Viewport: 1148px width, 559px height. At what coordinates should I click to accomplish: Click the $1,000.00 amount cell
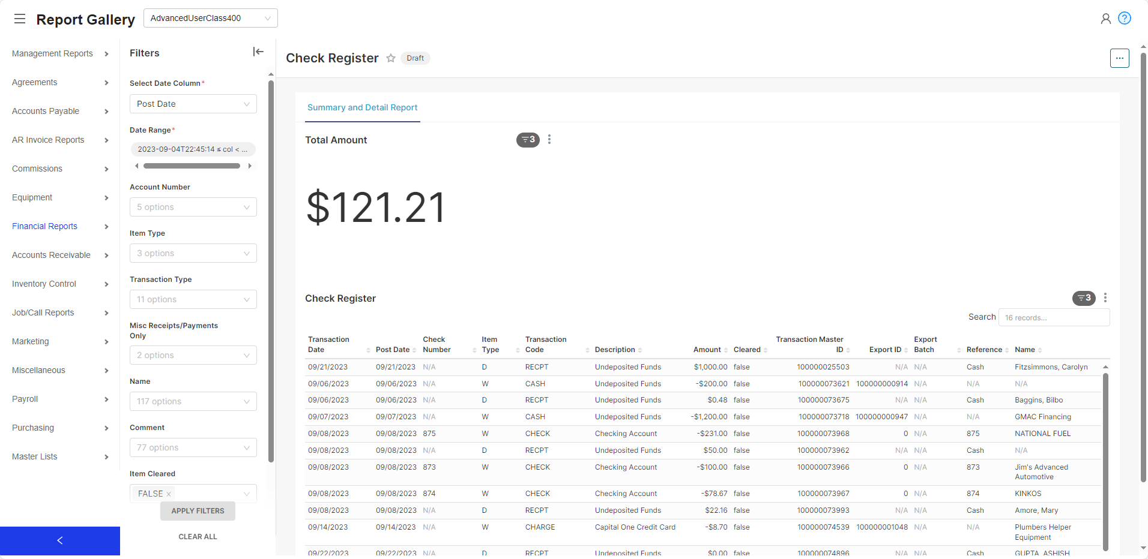click(x=710, y=367)
